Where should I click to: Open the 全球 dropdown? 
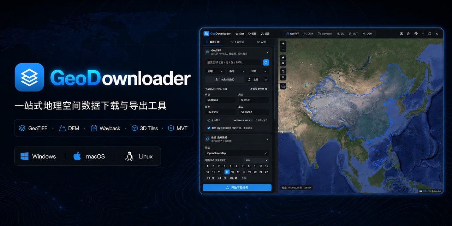[215, 71]
